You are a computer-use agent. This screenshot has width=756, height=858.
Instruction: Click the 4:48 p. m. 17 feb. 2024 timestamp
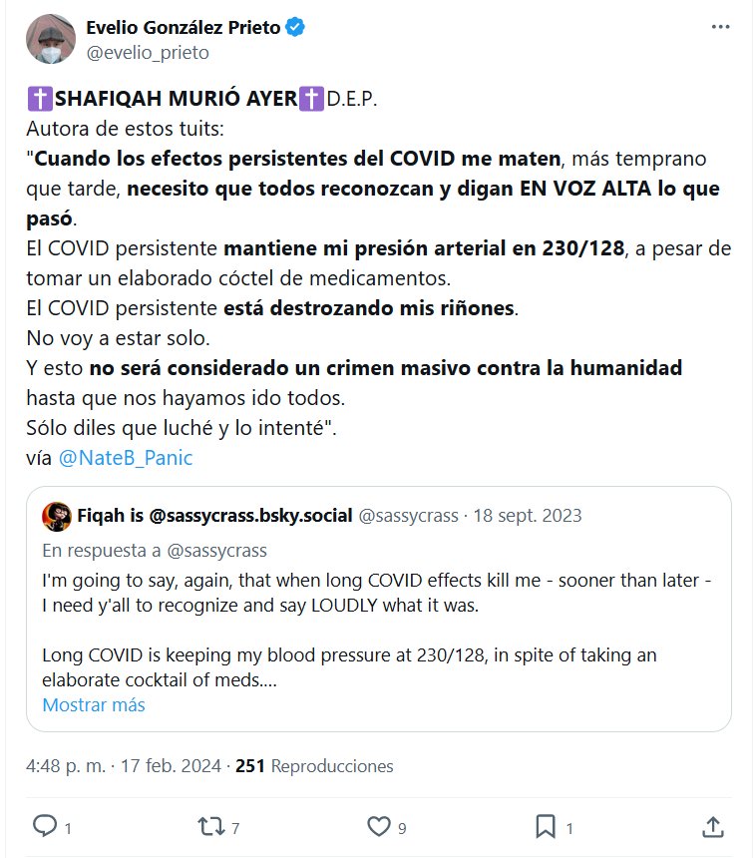pyautogui.click(x=124, y=765)
